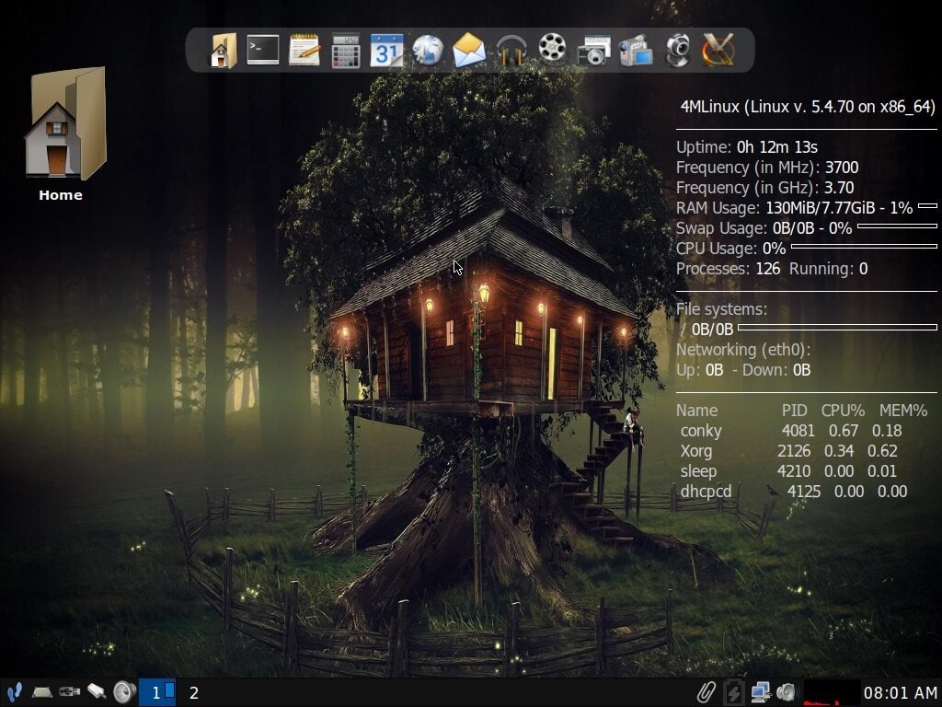The height and width of the screenshot is (707, 942).
Task: Open the speaker icon next to workspace 1
Action: [124, 692]
